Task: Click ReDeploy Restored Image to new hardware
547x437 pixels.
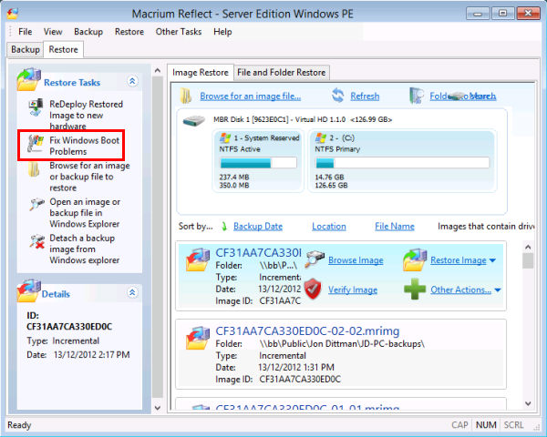Action: tap(87, 116)
